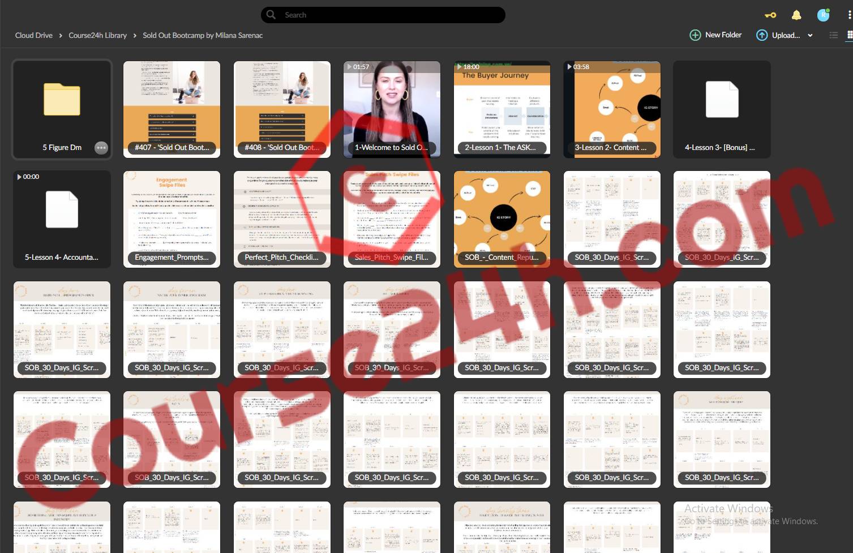853x553 pixels.
Task: Open the Sales_Pitch_Swipe_Fil... document
Action: point(392,219)
